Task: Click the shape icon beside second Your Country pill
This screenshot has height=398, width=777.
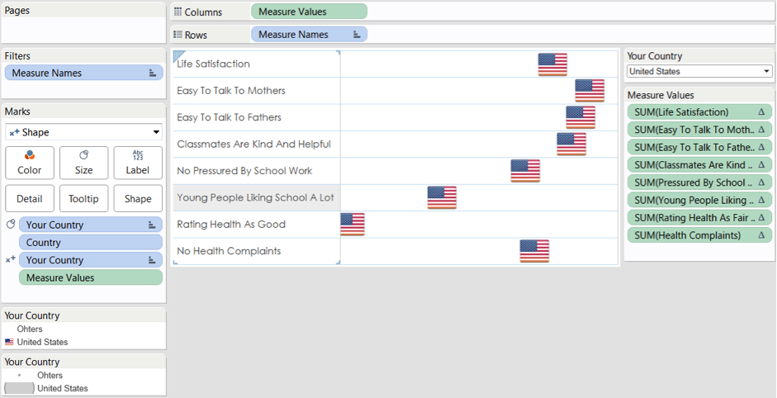Action: coord(11,260)
